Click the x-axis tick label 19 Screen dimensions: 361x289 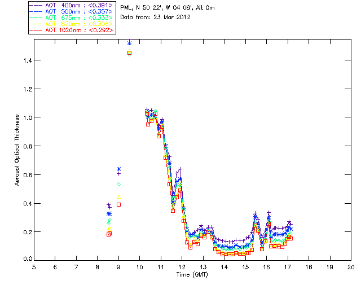(x=330, y=267)
